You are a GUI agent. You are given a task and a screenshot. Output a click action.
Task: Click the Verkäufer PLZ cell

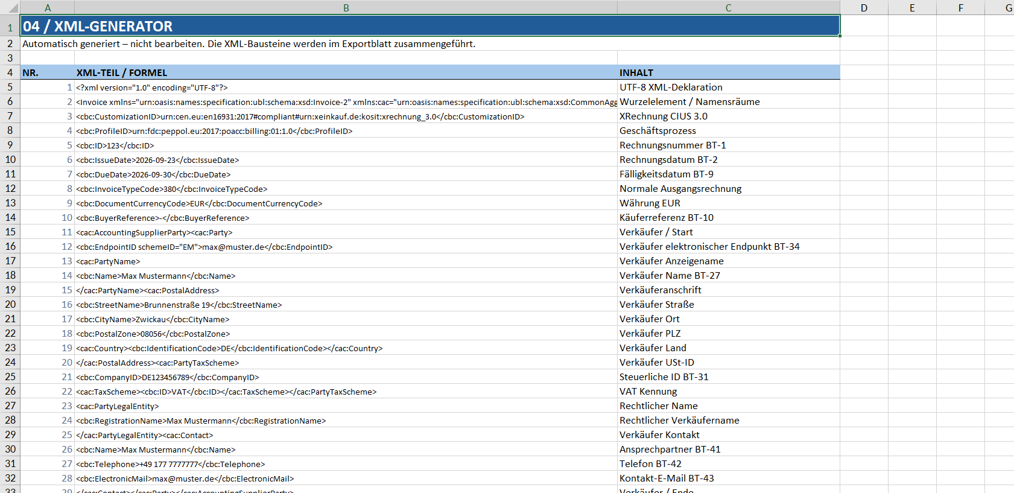coord(729,334)
